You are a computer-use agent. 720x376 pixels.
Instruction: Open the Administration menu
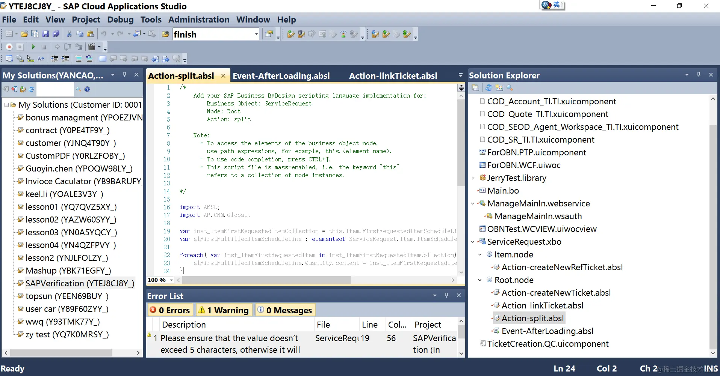(x=199, y=20)
